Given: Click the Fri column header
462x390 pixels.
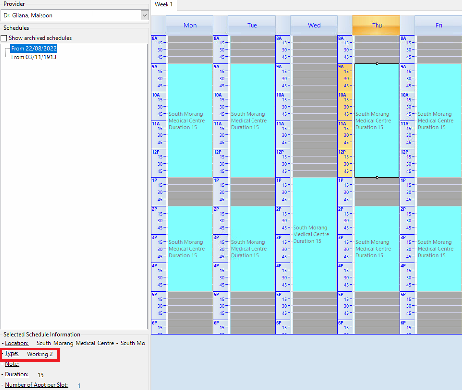Looking at the screenshot, I should pos(439,25).
